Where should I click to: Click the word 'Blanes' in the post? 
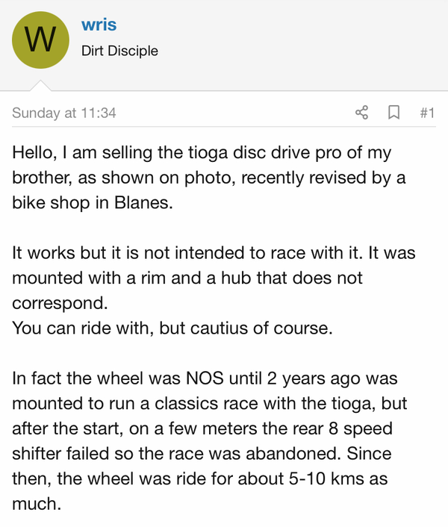pyautogui.click(x=141, y=203)
